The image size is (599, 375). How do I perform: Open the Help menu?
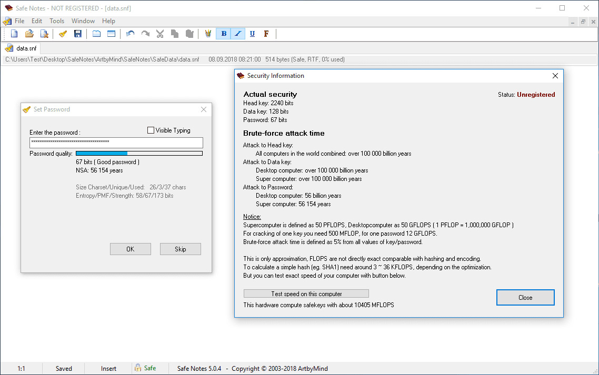pos(108,21)
